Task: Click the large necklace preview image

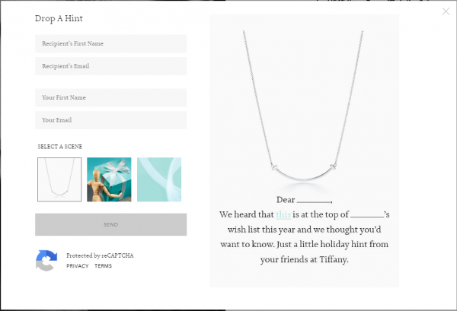Action: [303, 106]
